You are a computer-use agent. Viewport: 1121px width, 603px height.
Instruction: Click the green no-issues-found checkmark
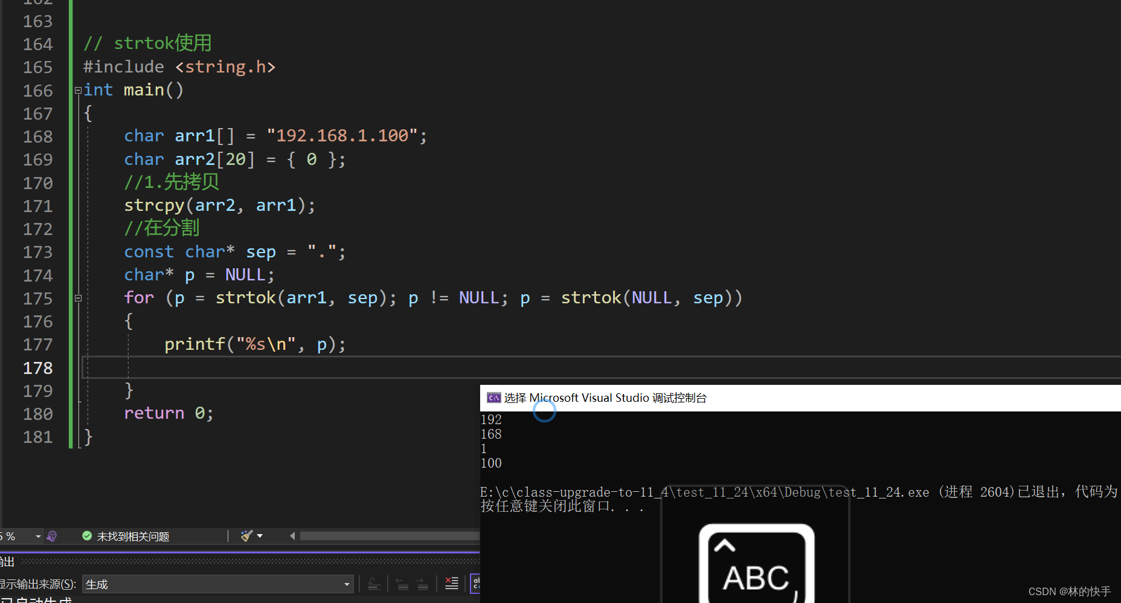coord(87,536)
